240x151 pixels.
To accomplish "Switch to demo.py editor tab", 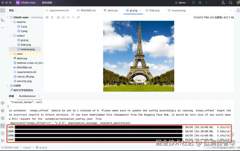I will point(111,10).
